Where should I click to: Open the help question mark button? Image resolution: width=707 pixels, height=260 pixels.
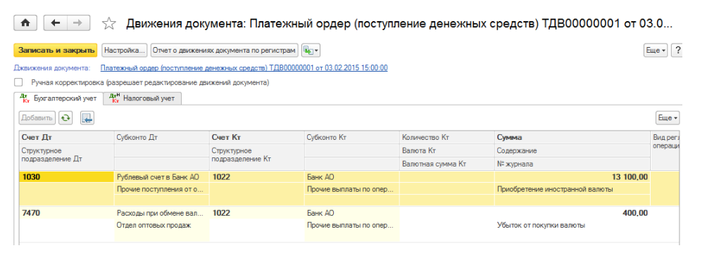[677, 51]
